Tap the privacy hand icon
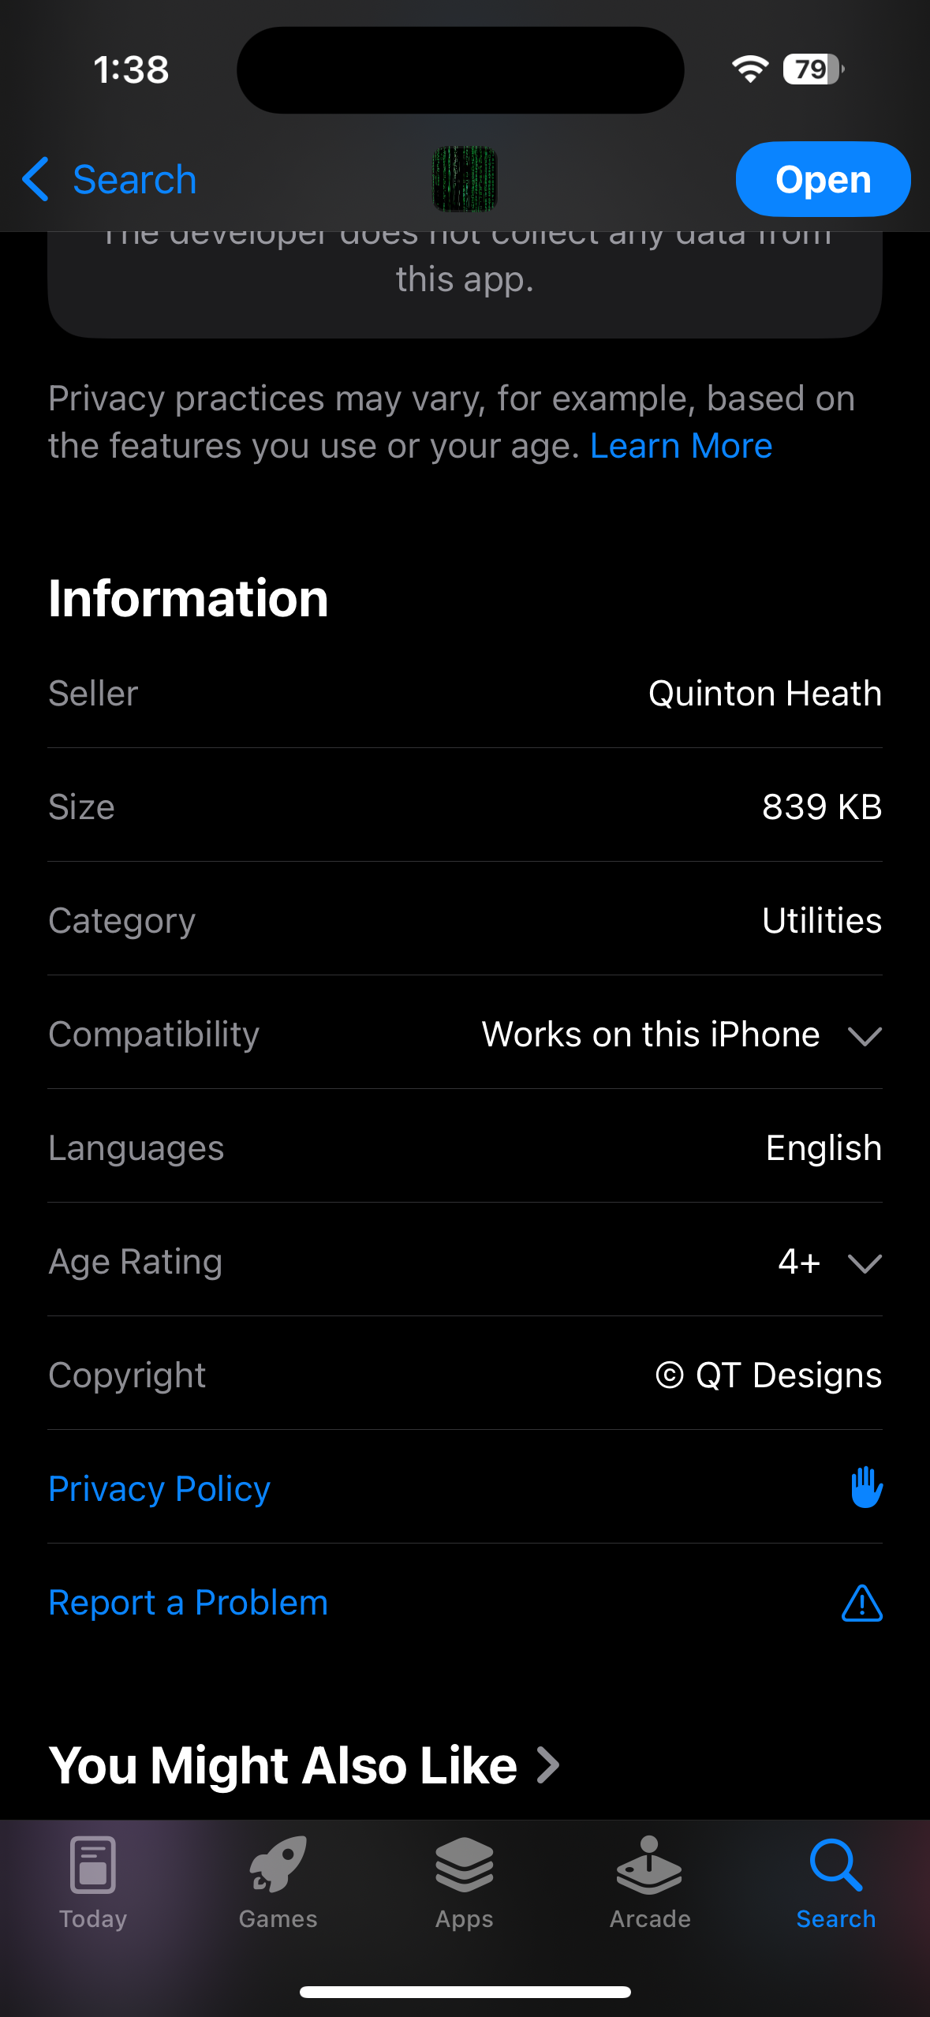The image size is (930, 2017). point(866,1487)
